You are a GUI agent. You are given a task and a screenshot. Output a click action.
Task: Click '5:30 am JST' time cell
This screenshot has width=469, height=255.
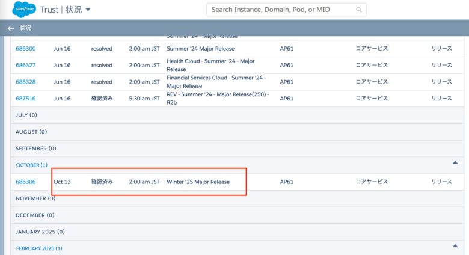coord(144,99)
